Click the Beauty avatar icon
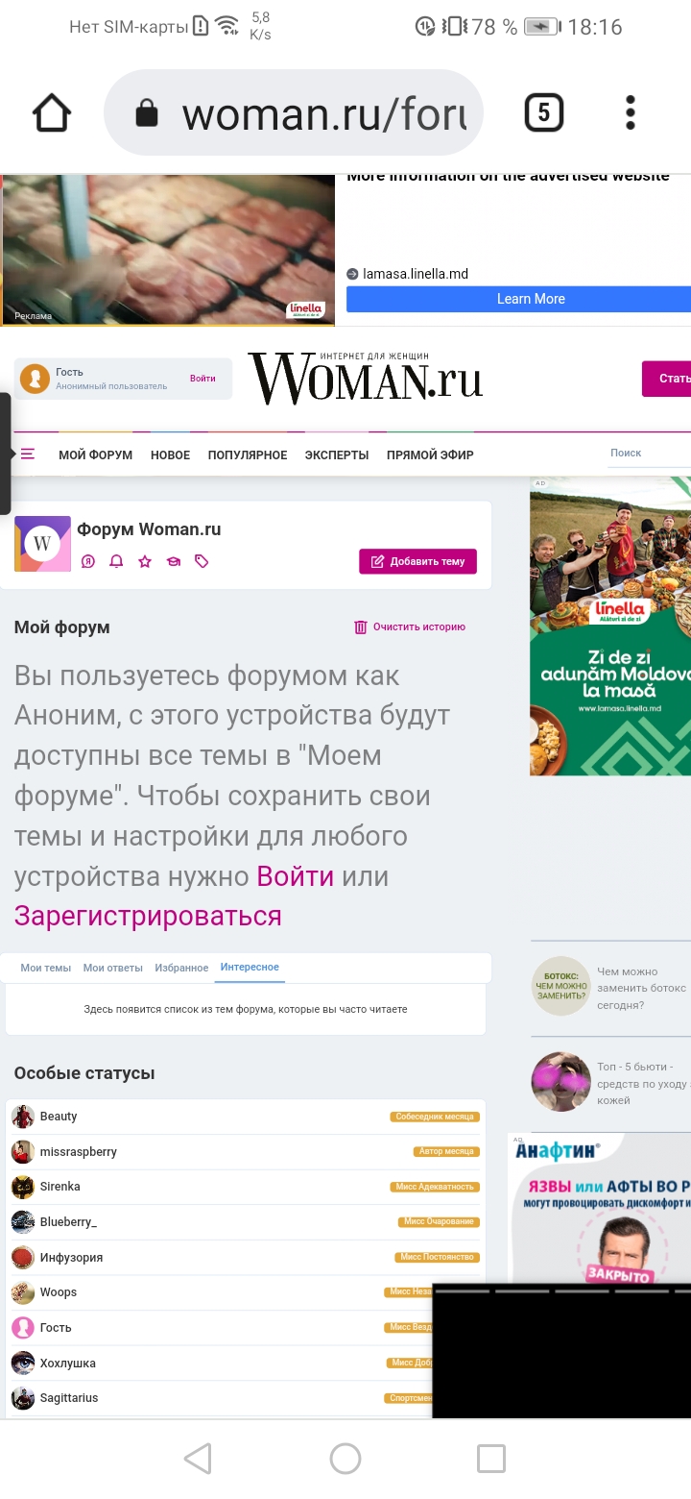This screenshot has width=691, height=1499. [23, 1117]
